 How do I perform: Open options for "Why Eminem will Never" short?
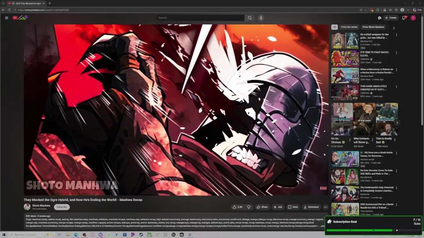(372, 140)
